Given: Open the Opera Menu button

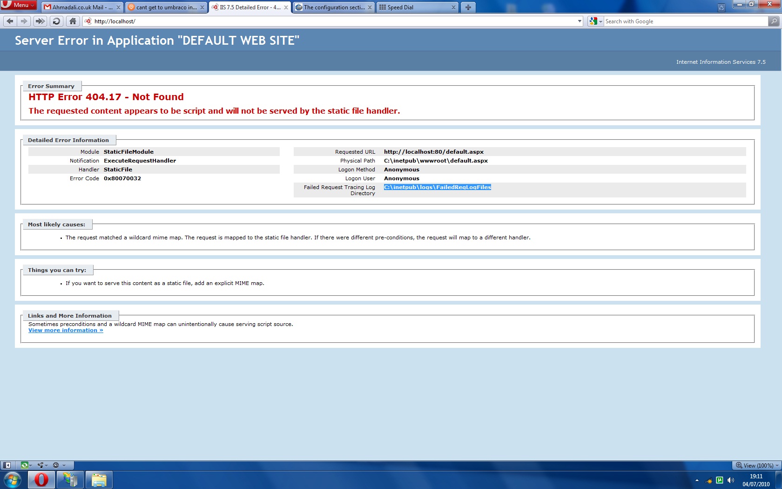Looking at the screenshot, I should coord(19,5).
